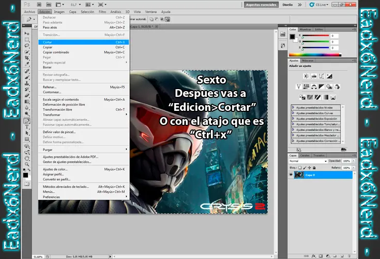Choose Transformación libre menu entry

(x=84, y=109)
